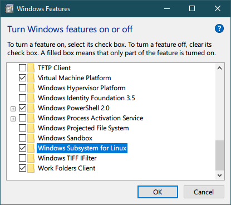The image size is (231, 205).
Task: Select the Windows PowerShell 2.0 label
Action: pos(73,108)
